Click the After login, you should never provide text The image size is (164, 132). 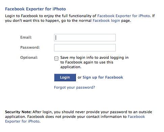click(x=92, y=112)
